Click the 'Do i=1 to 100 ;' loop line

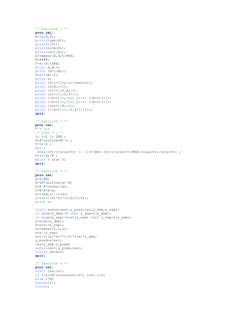(x=51, y=137)
